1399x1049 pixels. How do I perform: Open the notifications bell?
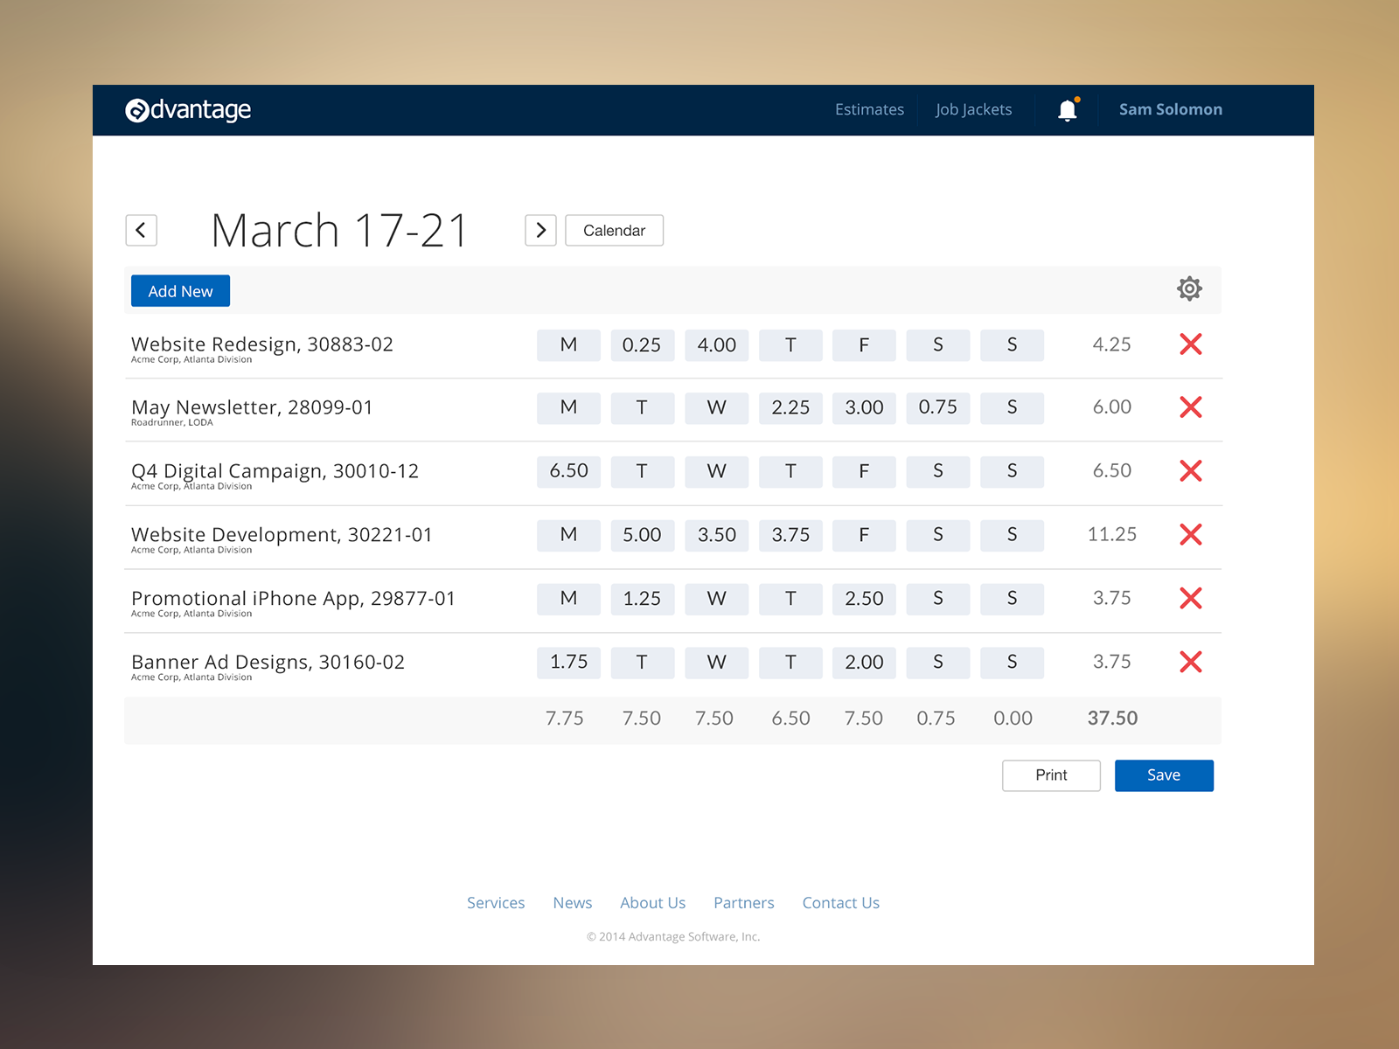point(1068,110)
